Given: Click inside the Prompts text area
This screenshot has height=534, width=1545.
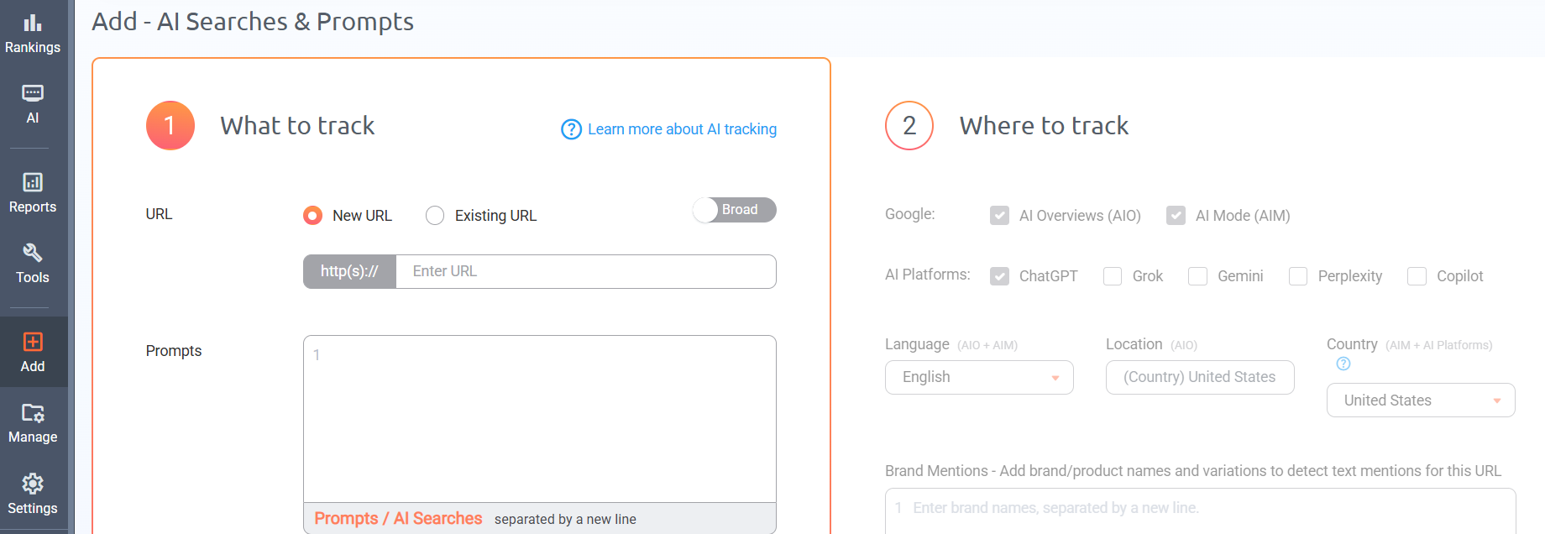Looking at the screenshot, I should [x=539, y=419].
